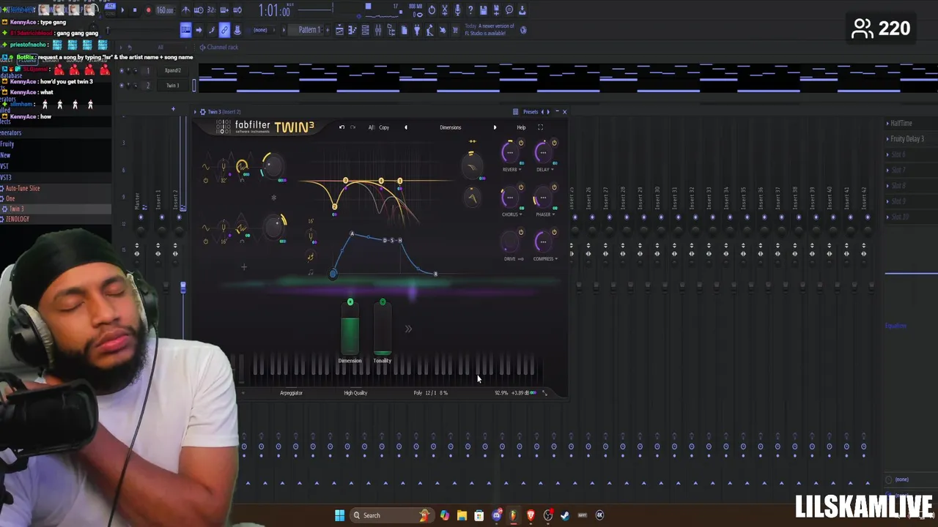Click the undo history circular arrow icon

coord(432,10)
